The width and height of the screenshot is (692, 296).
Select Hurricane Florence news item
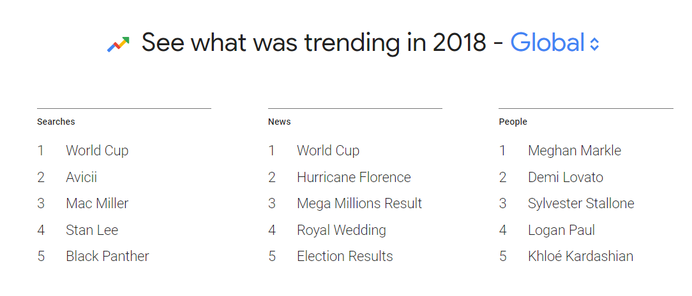tap(354, 178)
